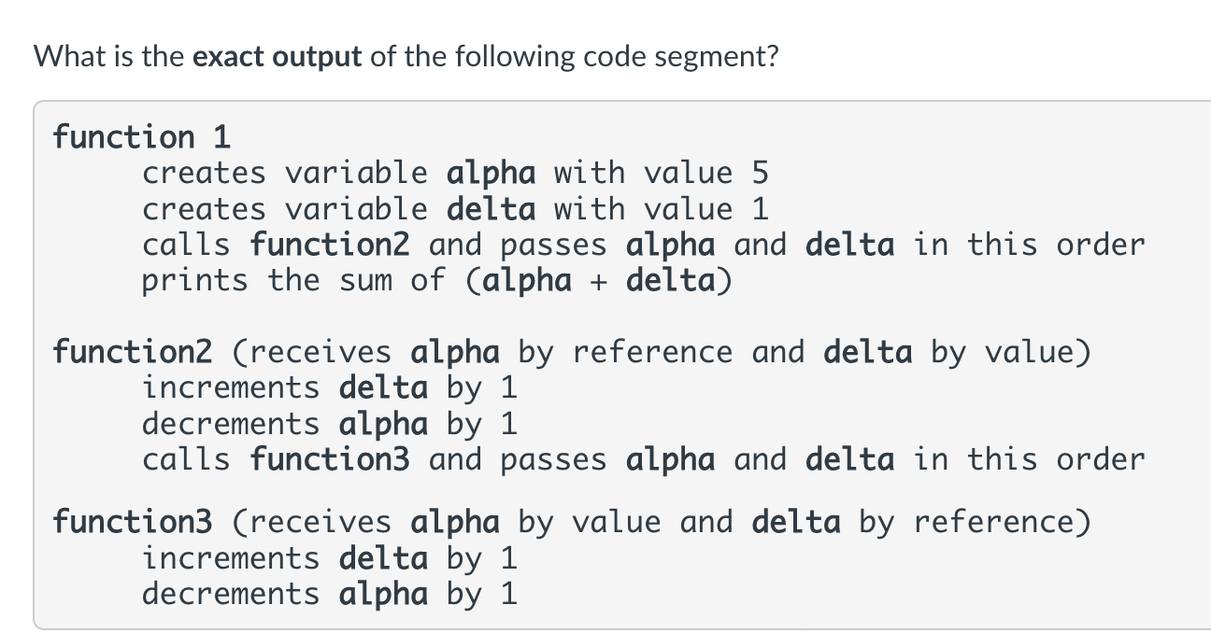Click "decrements alpha by 1" under function3

[329, 594]
